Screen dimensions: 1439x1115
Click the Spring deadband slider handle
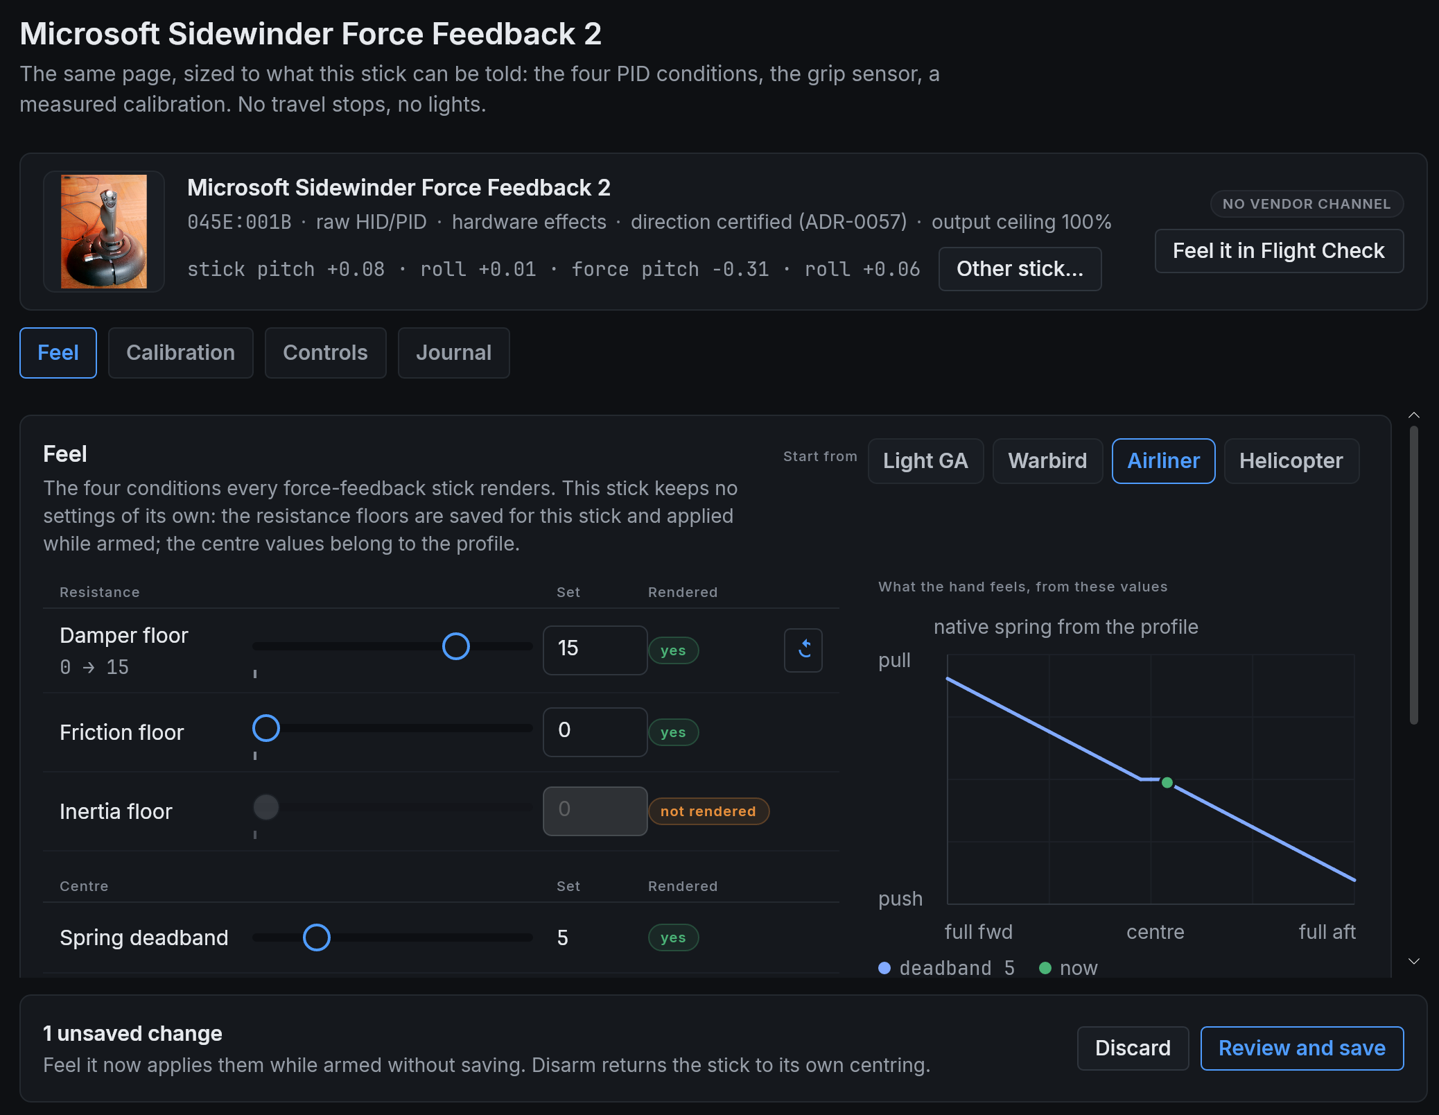317,937
